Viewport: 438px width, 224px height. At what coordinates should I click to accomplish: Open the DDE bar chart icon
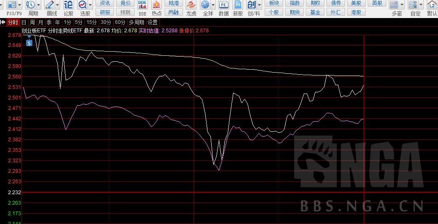[143, 5]
